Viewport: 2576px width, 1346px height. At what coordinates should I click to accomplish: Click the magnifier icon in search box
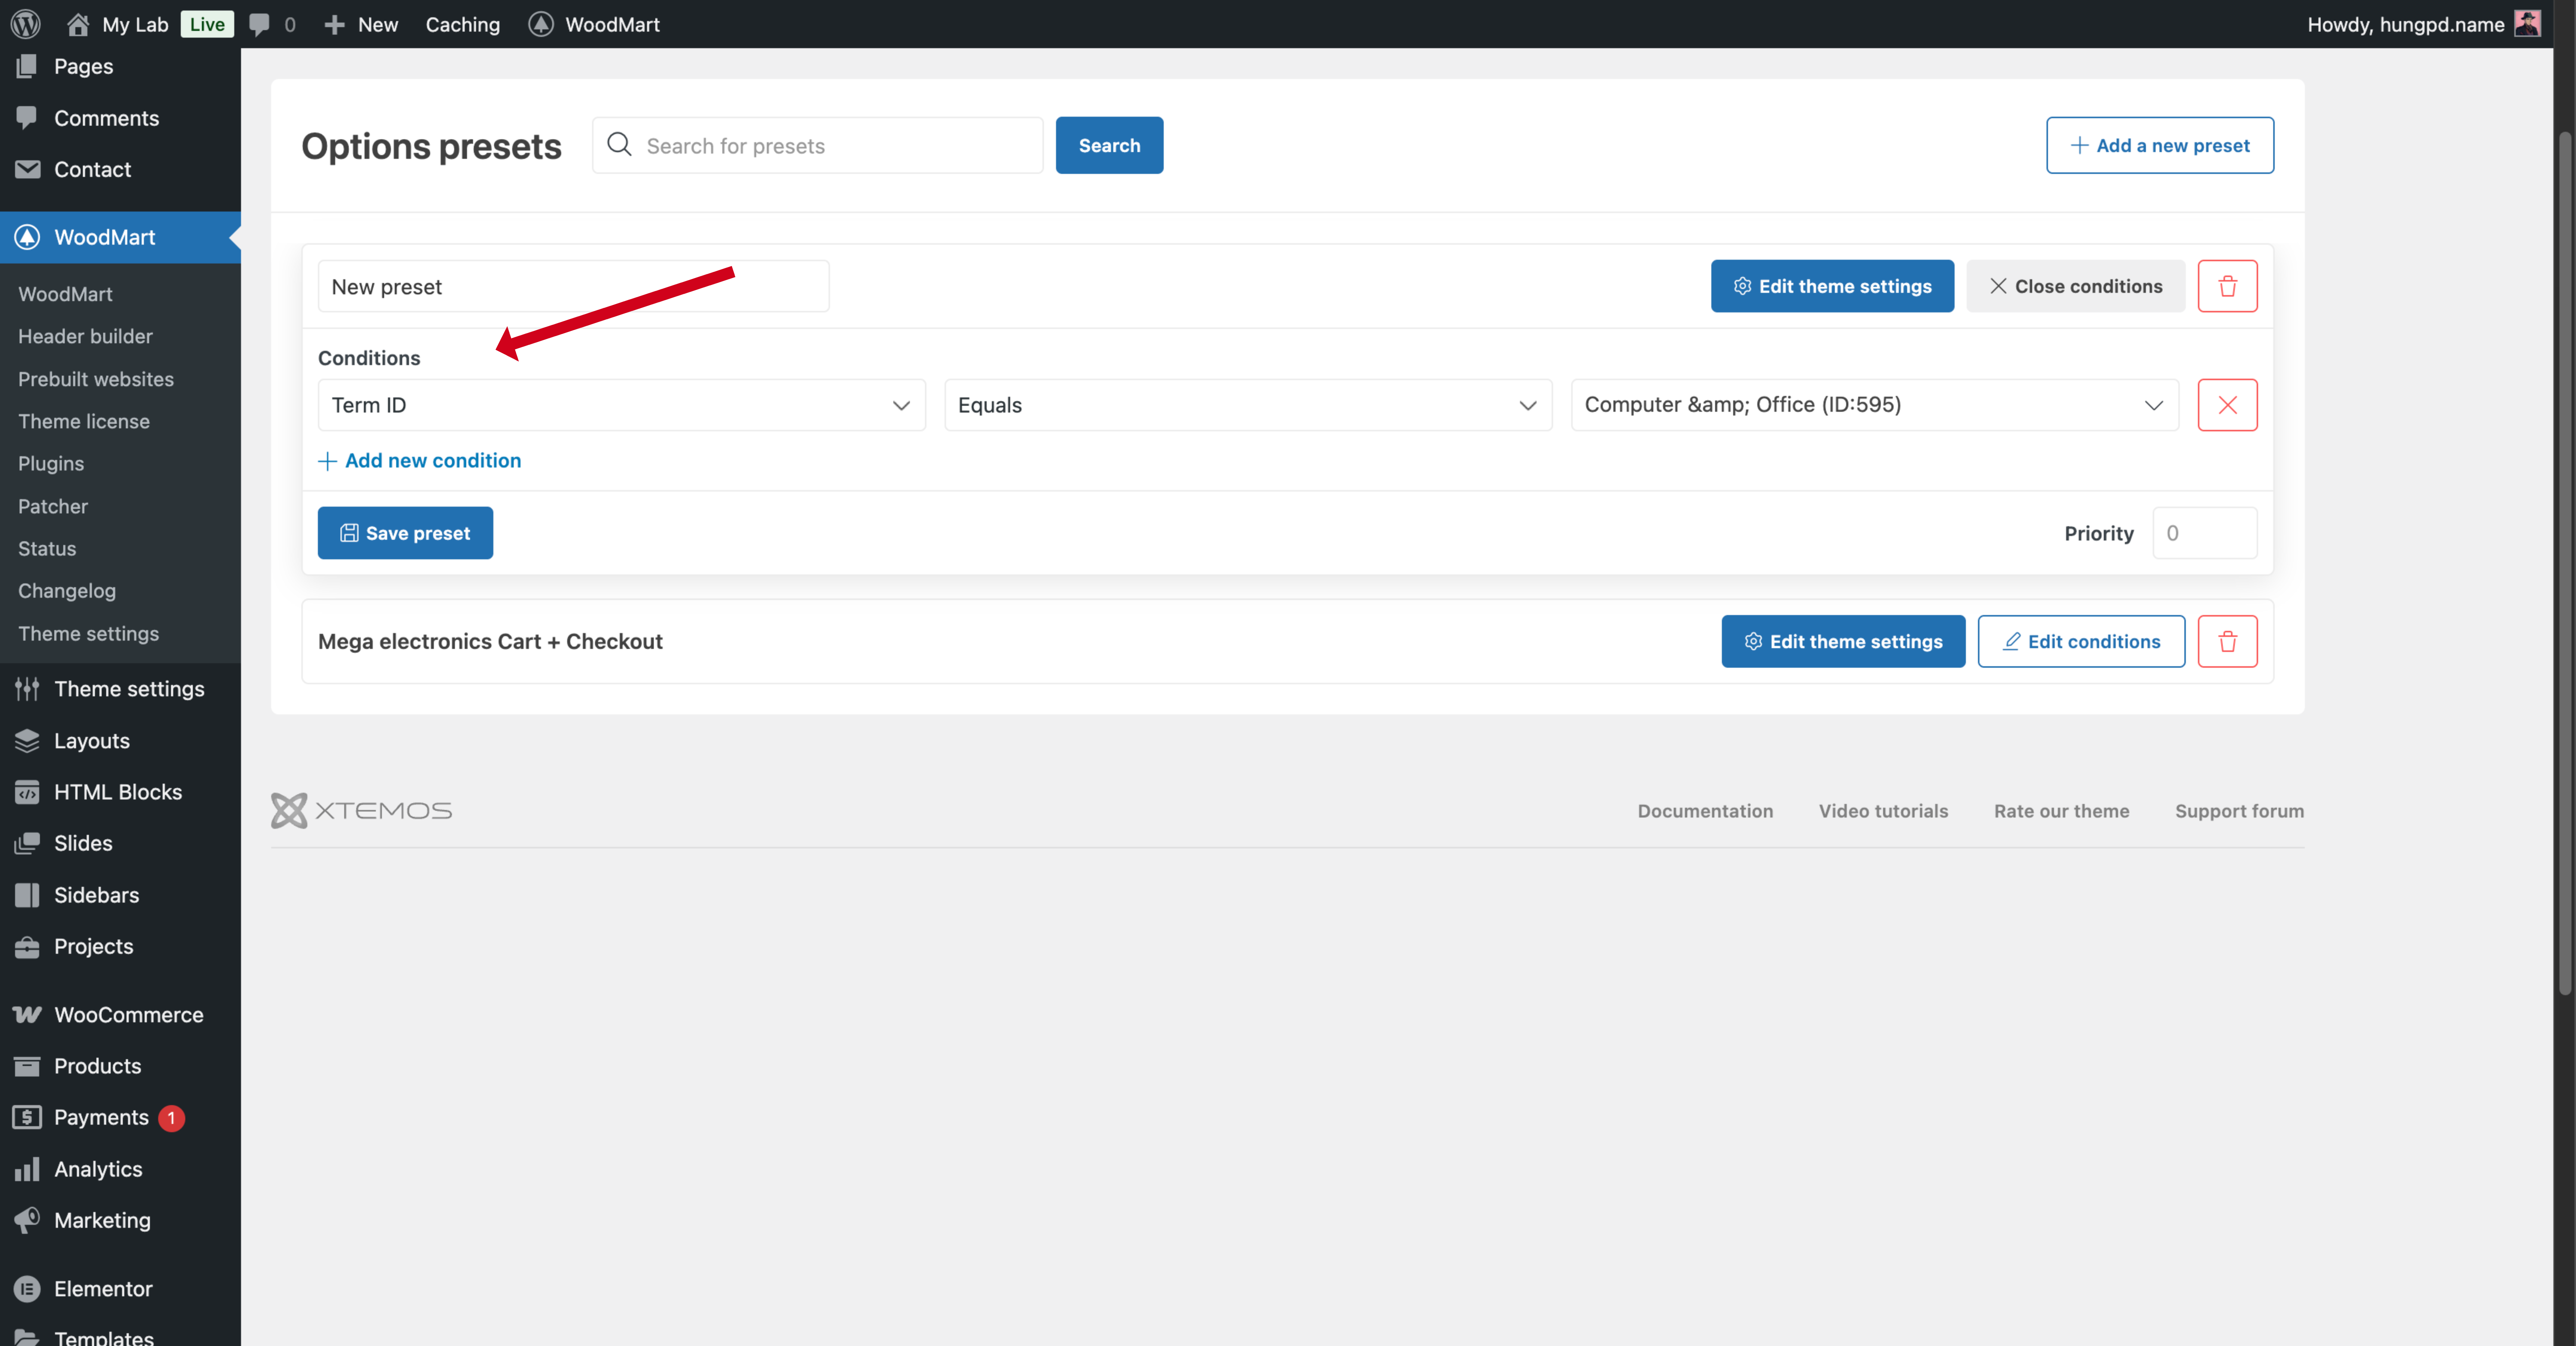619,145
